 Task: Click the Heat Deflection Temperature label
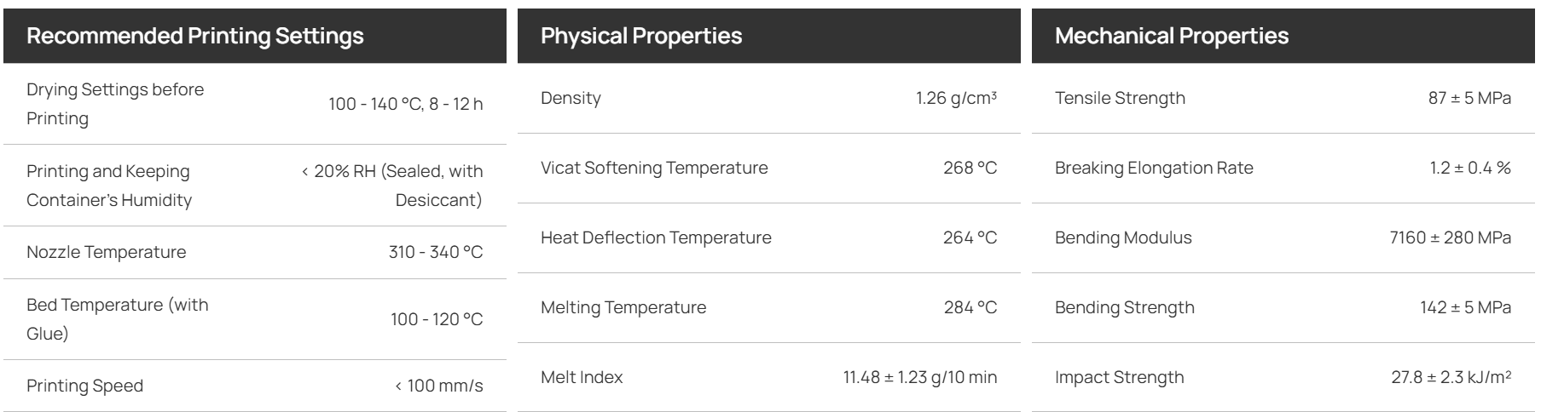656,237
